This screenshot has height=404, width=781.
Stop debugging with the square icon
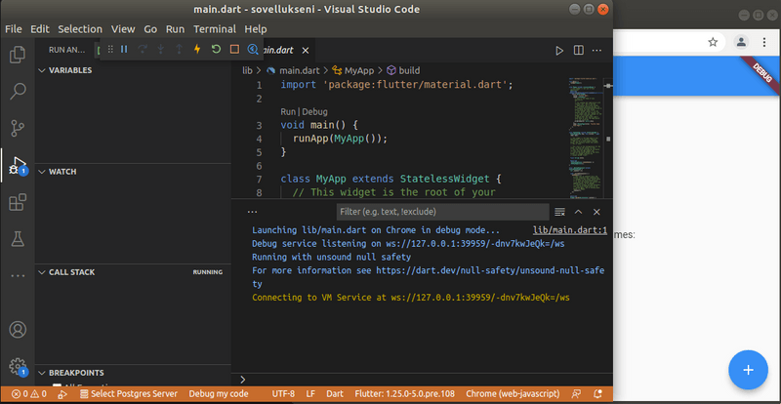(234, 49)
